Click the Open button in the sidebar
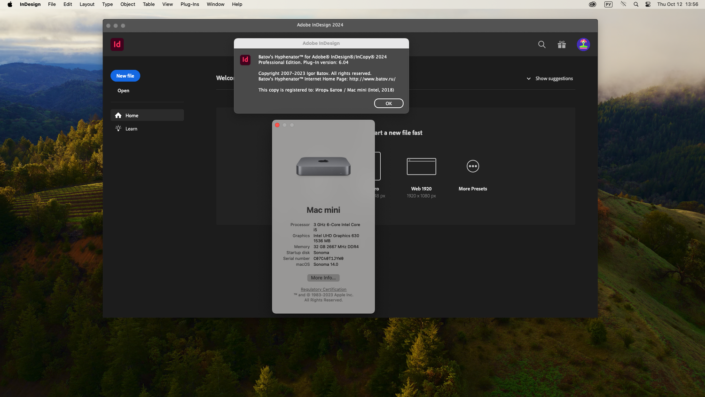 tap(123, 90)
